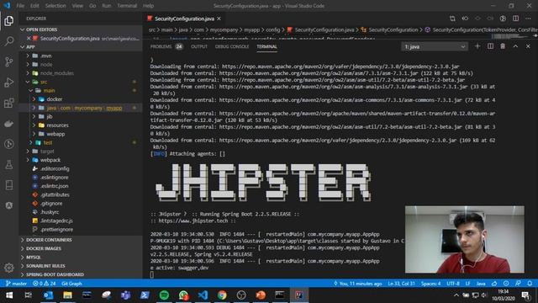The height and width of the screenshot is (303, 538).
Task: Open Outlook from the taskbar
Action: coord(48,295)
